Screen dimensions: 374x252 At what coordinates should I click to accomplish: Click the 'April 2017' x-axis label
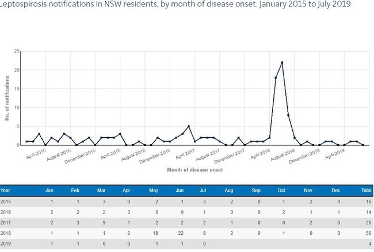(x=185, y=154)
